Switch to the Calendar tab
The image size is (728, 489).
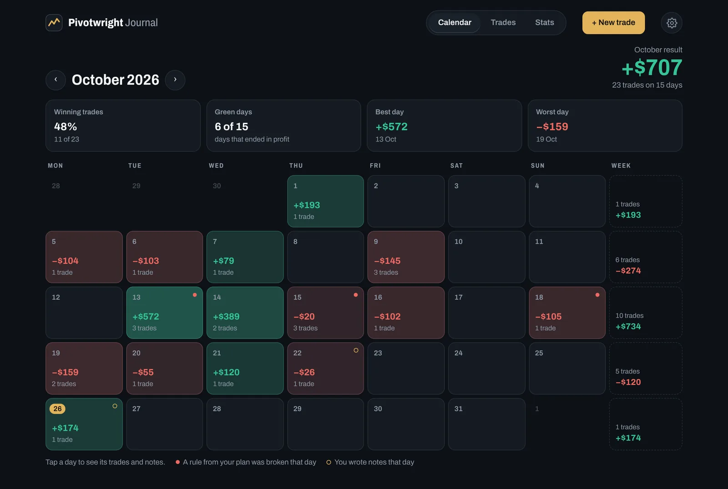[455, 22]
